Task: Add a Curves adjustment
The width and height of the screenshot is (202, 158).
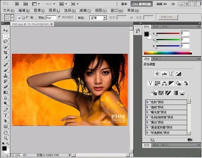Action: coord(172,74)
